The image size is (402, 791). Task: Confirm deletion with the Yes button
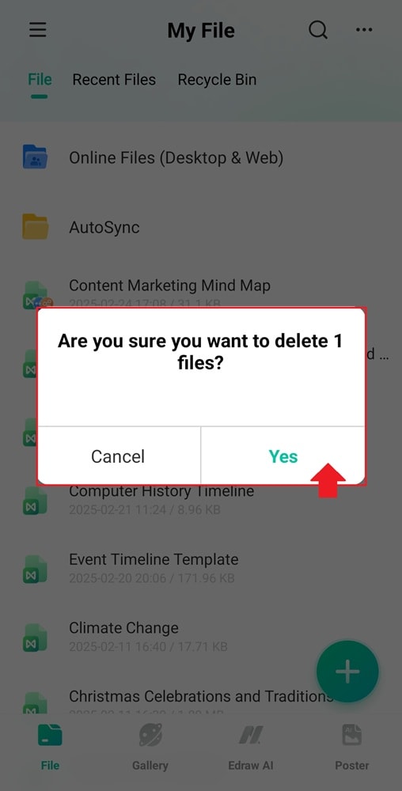(283, 456)
